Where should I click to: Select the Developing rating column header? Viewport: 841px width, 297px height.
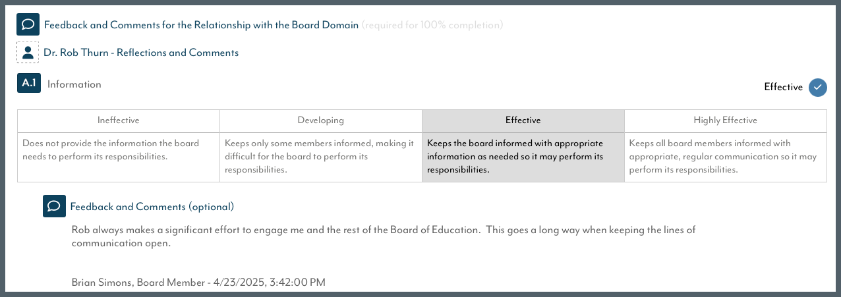pos(321,121)
